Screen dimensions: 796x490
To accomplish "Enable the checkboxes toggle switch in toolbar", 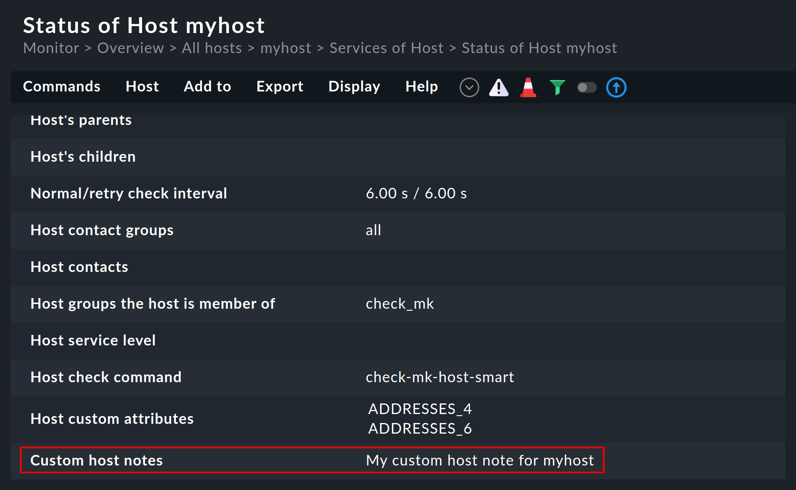I will coord(587,87).
